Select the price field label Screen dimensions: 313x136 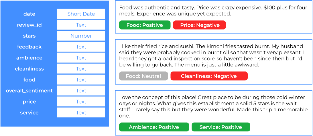pyautogui.click(x=29, y=102)
